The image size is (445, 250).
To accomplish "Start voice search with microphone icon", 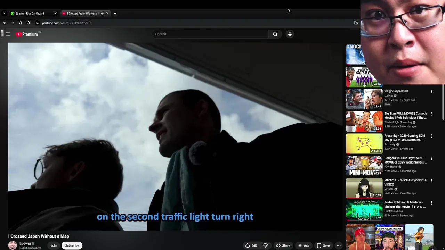I will [290, 34].
